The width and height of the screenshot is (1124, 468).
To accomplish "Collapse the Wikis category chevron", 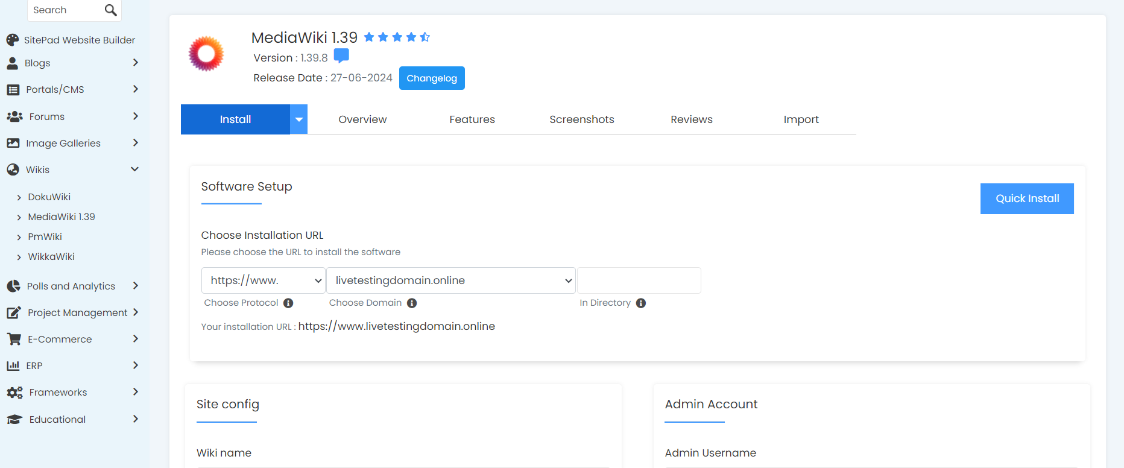I will point(135,169).
